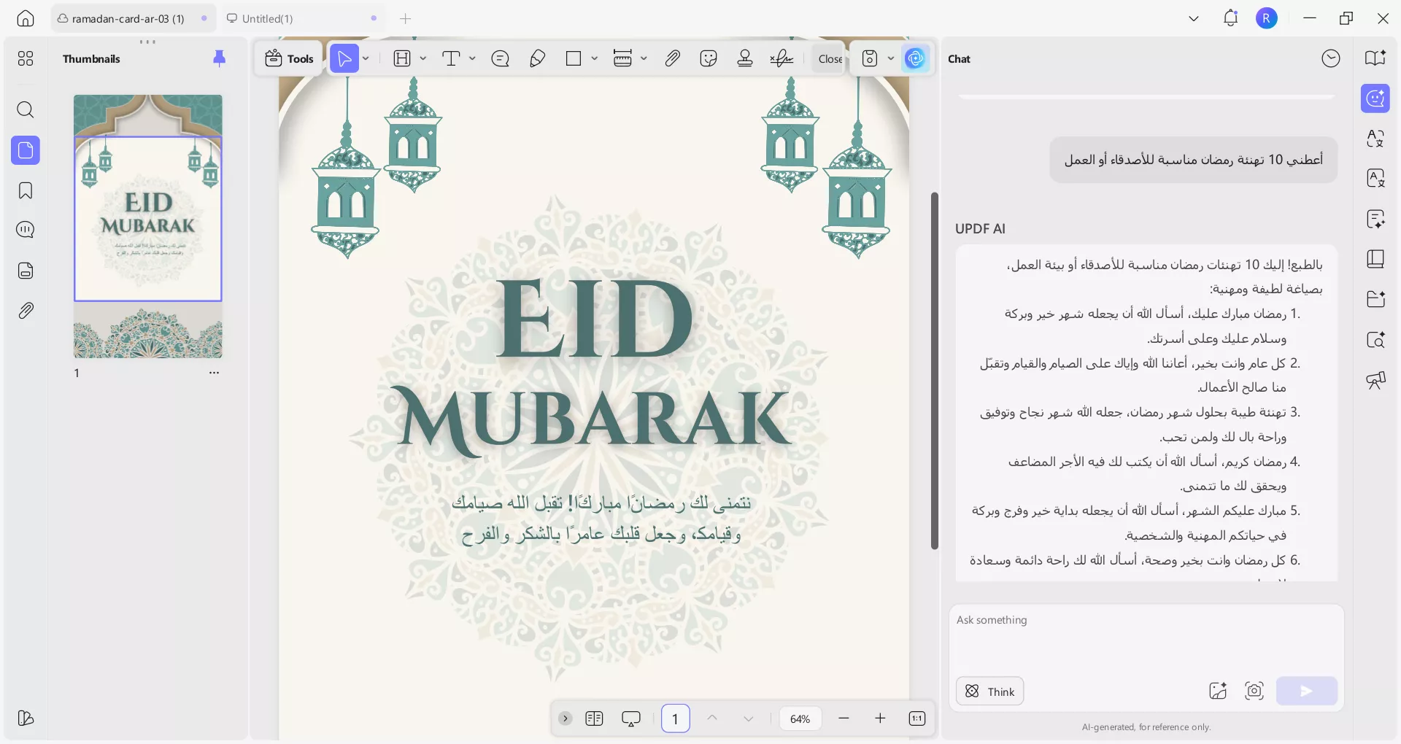Send the chat message
This screenshot has height=744, width=1401.
tap(1306, 691)
